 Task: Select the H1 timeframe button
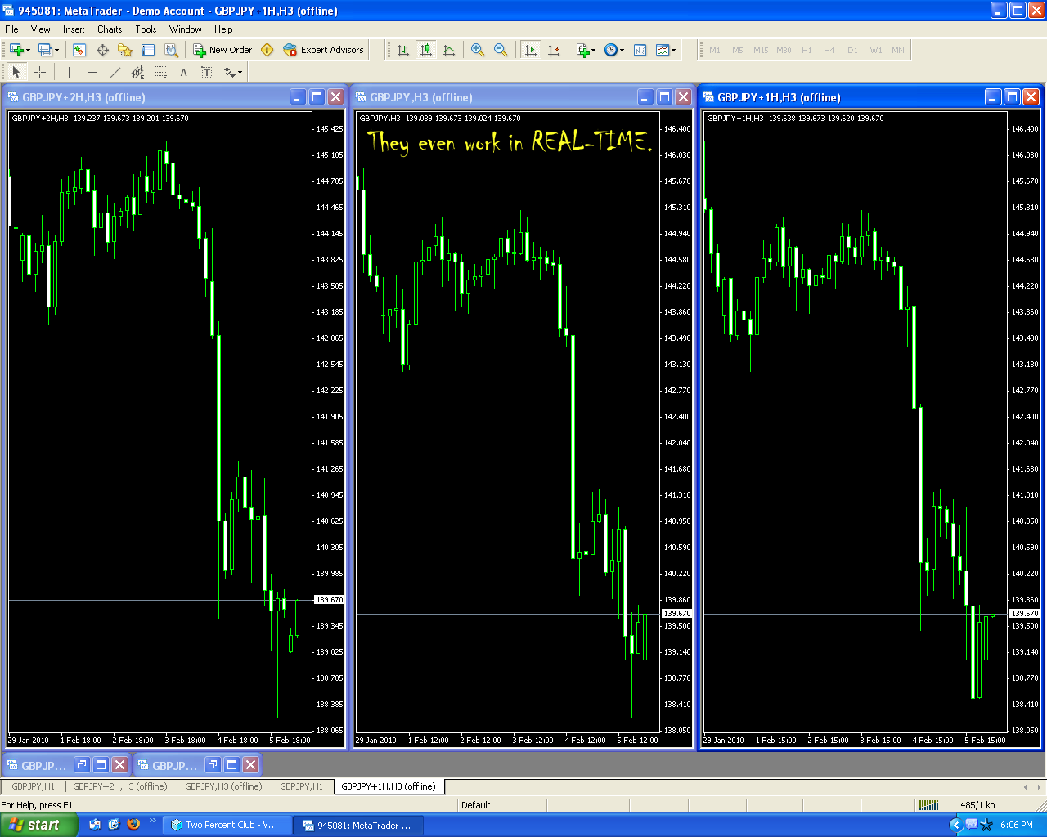click(x=807, y=50)
